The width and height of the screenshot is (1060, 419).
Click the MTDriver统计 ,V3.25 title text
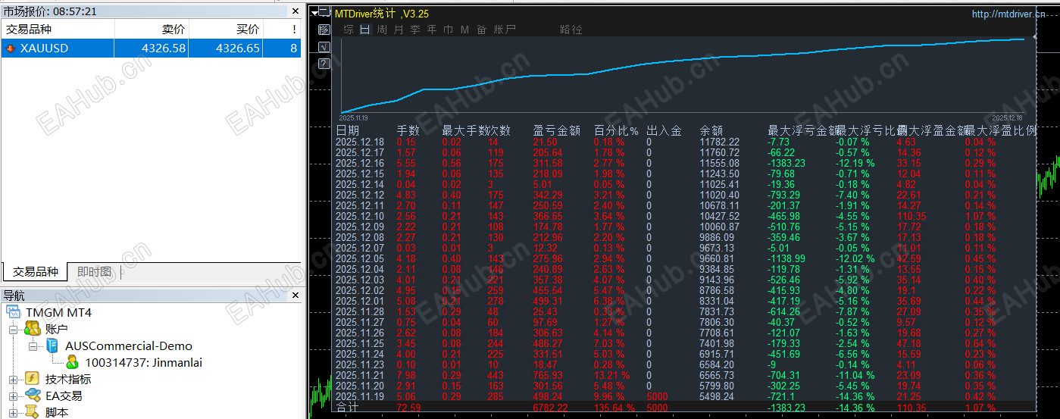382,13
